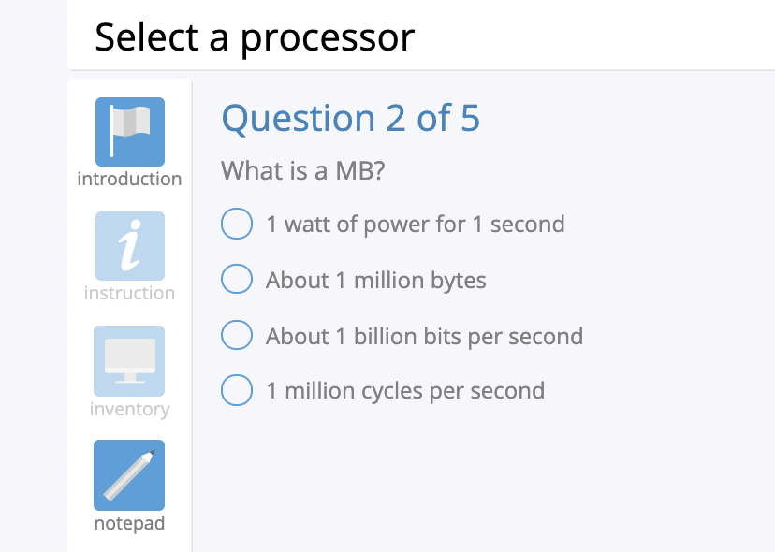
Task: Click the "Select a processor" title
Action: click(253, 37)
